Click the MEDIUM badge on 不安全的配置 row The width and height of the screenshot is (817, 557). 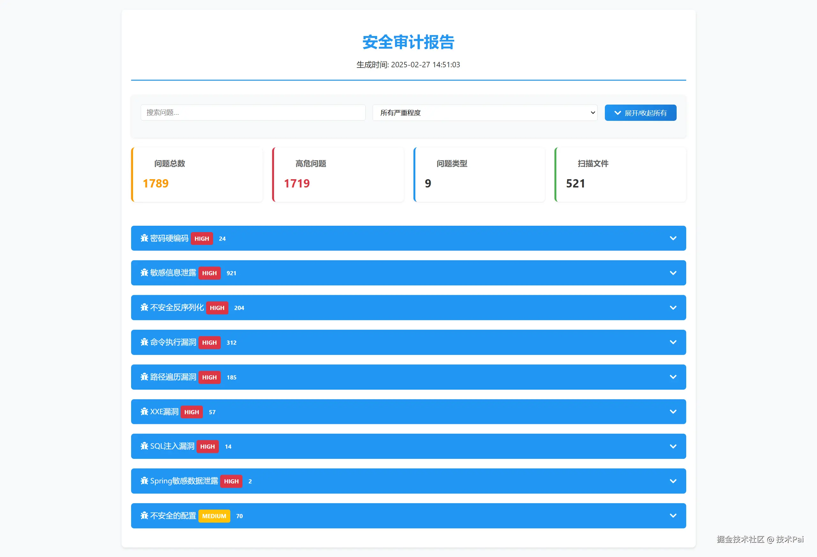tap(214, 516)
